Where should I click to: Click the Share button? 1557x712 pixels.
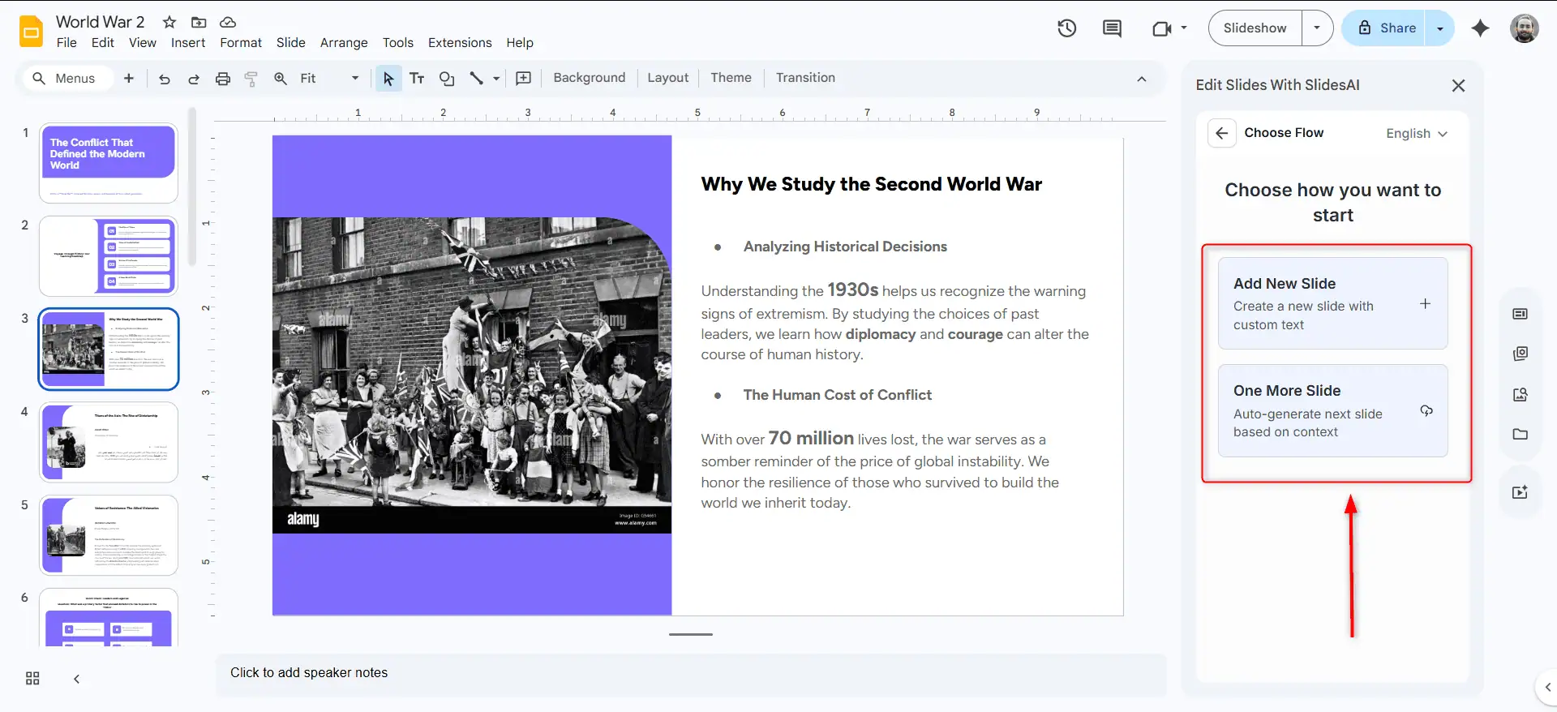1384,28
